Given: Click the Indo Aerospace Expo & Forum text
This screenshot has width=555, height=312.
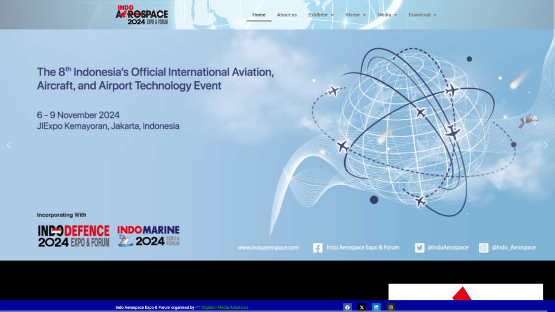Looking at the screenshot, I should [x=363, y=247].
